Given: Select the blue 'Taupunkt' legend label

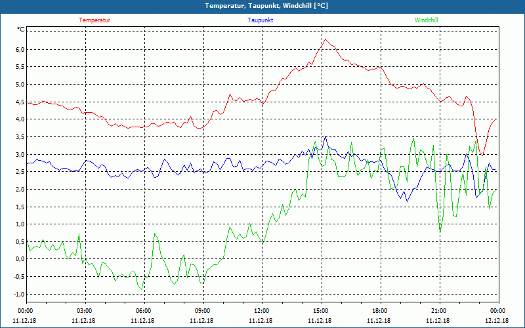Looking at the screenshot, I should pyautogui.click(x=260, y=20).
